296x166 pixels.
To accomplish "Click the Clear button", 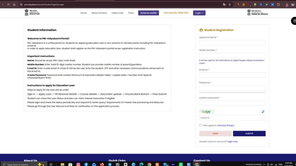I will 215,133.
